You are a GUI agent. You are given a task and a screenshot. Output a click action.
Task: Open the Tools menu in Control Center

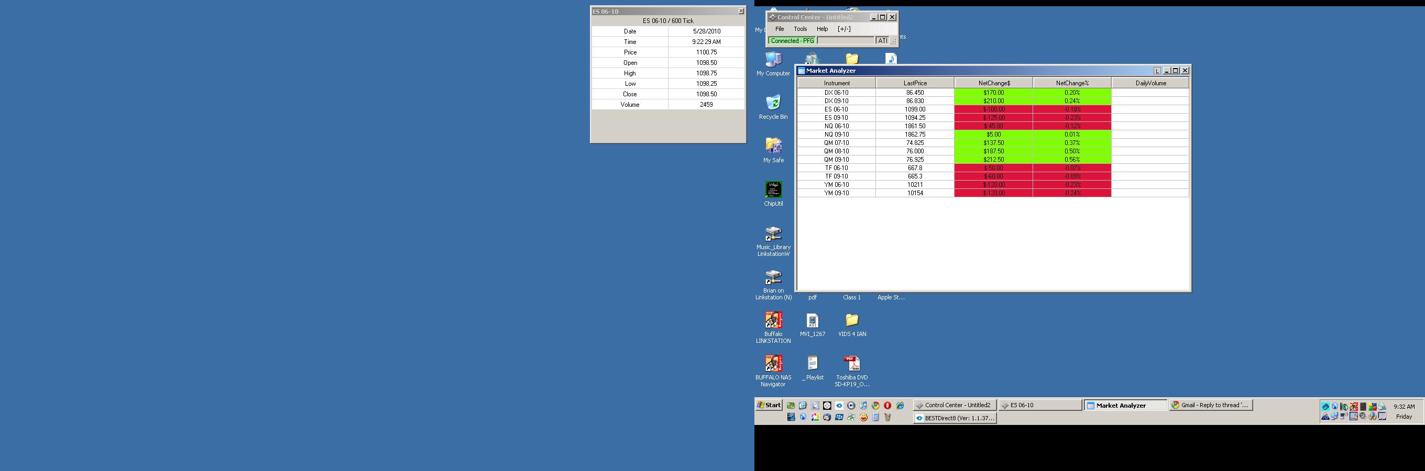click(800, 29)
